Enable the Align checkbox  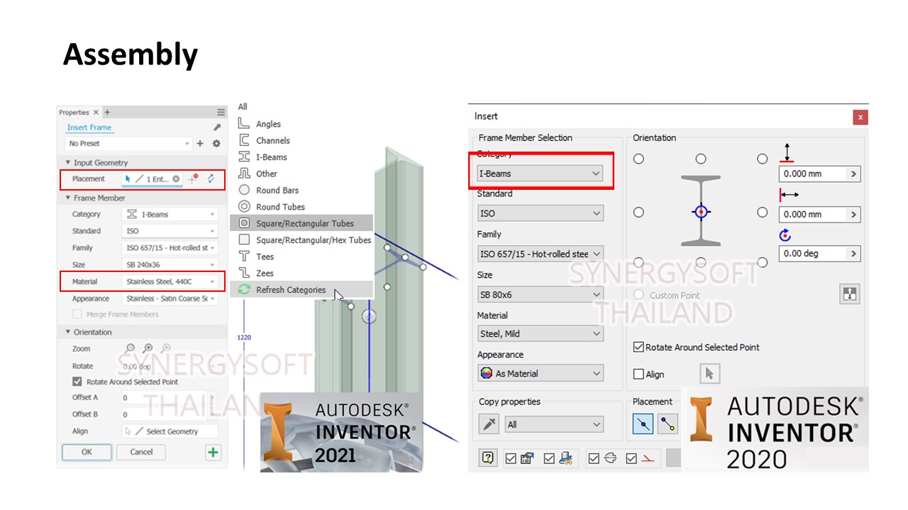coord(638,374)
